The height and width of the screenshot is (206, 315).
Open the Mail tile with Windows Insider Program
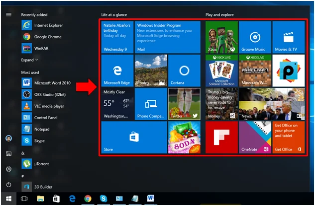168,37
